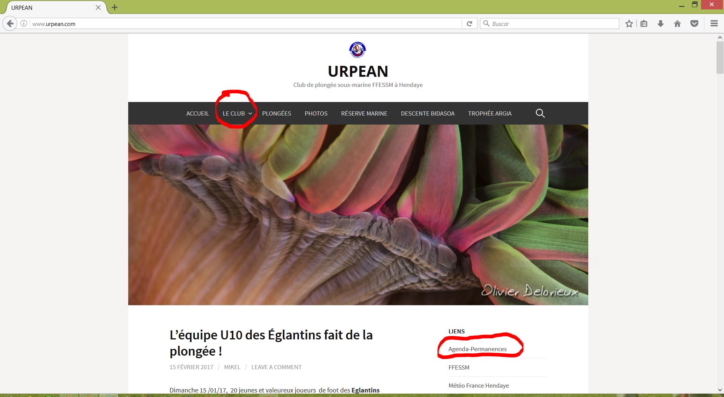
Task: Open the PLONGÉES menu item
Action: coord(276,113)
